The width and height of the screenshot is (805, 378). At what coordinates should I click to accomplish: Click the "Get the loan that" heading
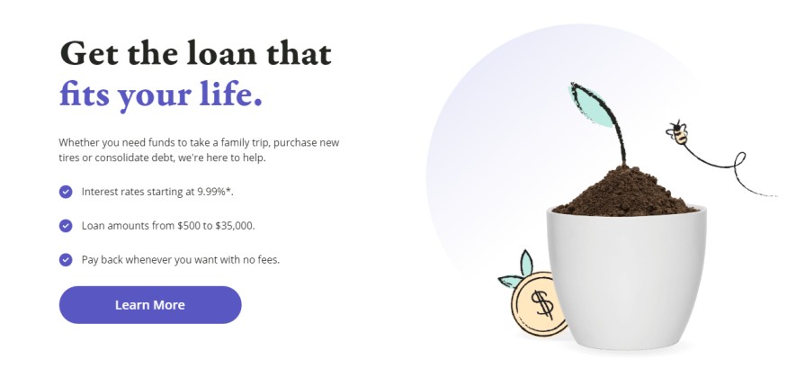195,52
